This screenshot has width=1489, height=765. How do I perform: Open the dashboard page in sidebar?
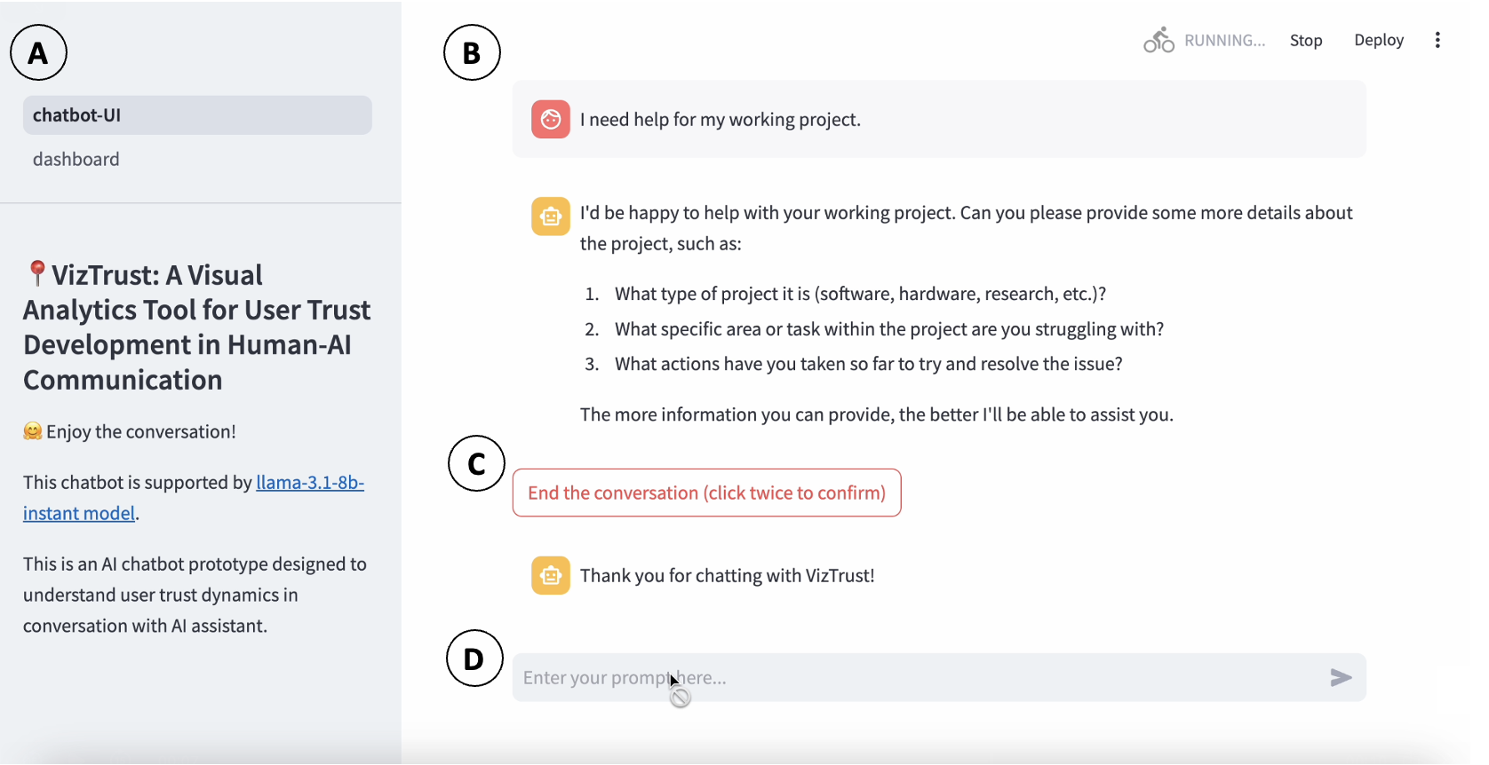pyautogui.click(x=76, y=160)
